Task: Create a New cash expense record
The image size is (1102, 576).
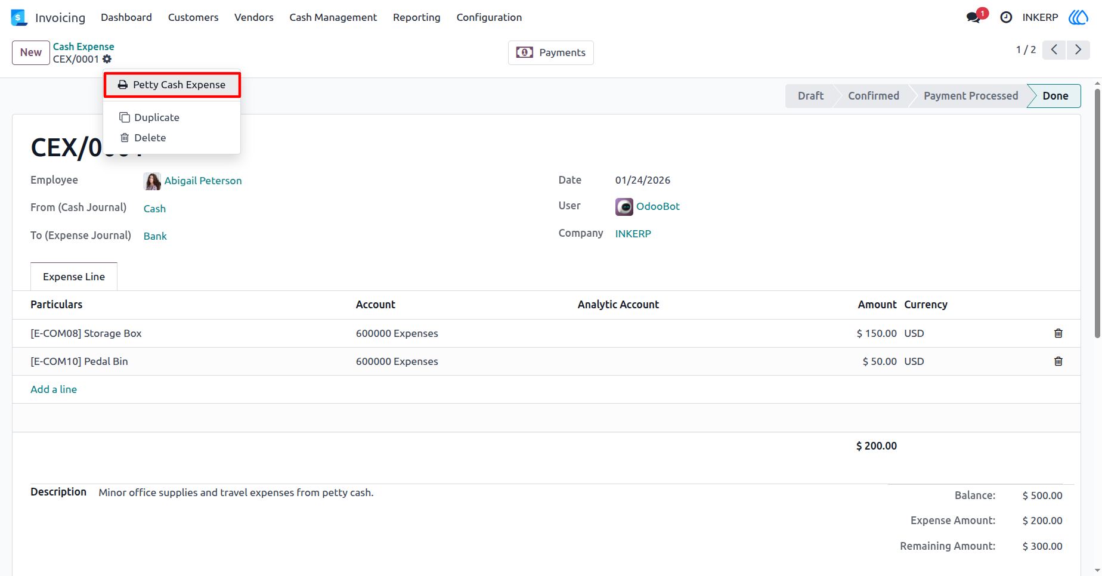Action: pyautogui.click(x=31, y=52)
